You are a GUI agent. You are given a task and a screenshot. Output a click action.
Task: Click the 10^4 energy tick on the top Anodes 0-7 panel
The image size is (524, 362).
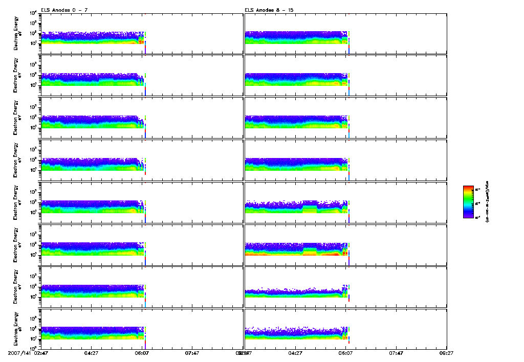click(x=33, y=13)
